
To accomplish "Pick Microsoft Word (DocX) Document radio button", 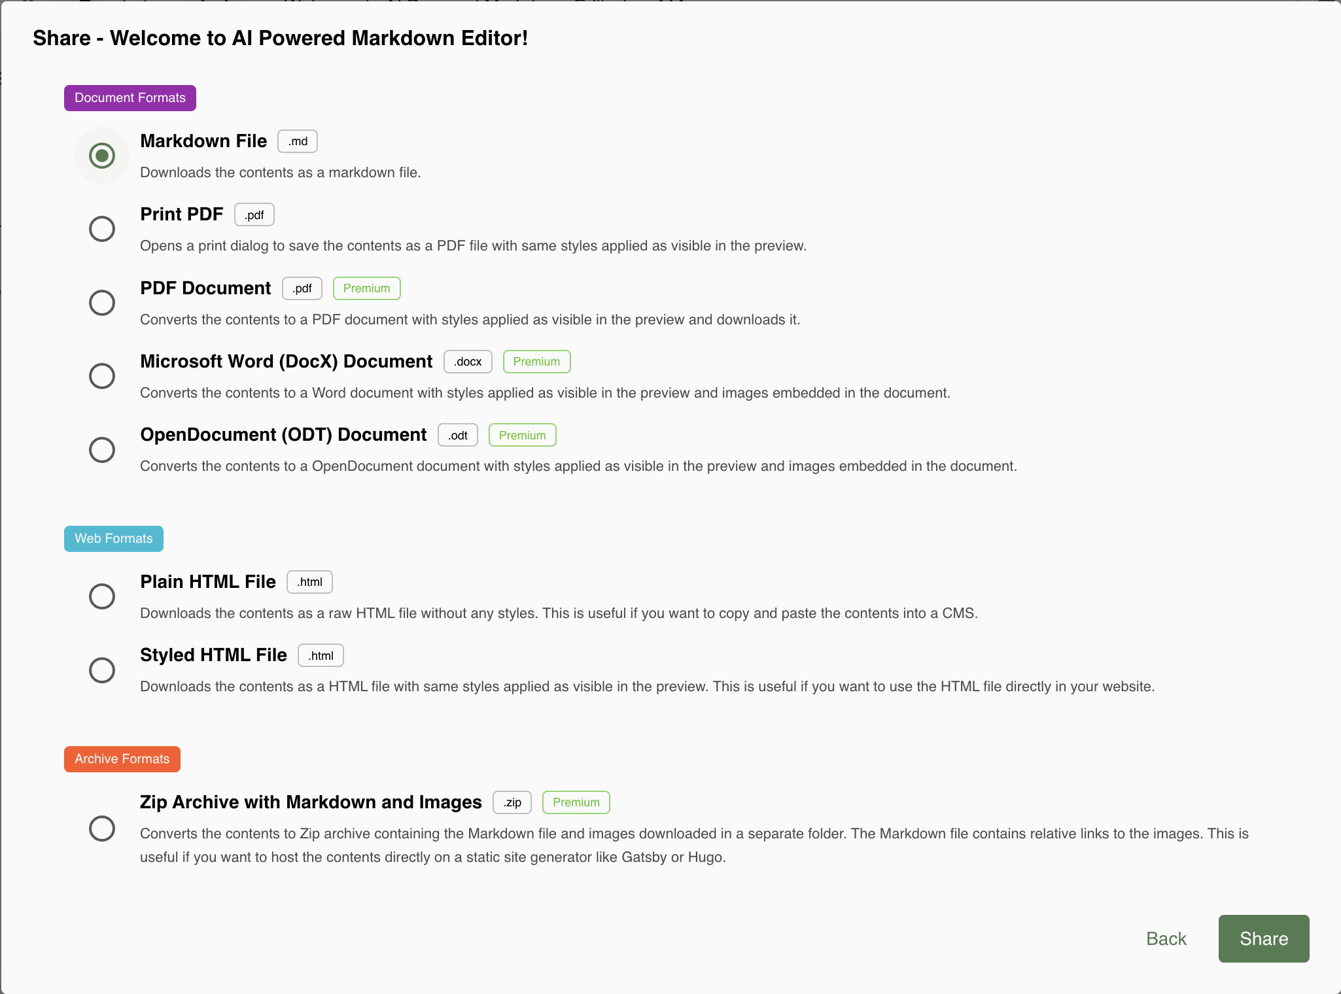I will [x=102, y=376].
